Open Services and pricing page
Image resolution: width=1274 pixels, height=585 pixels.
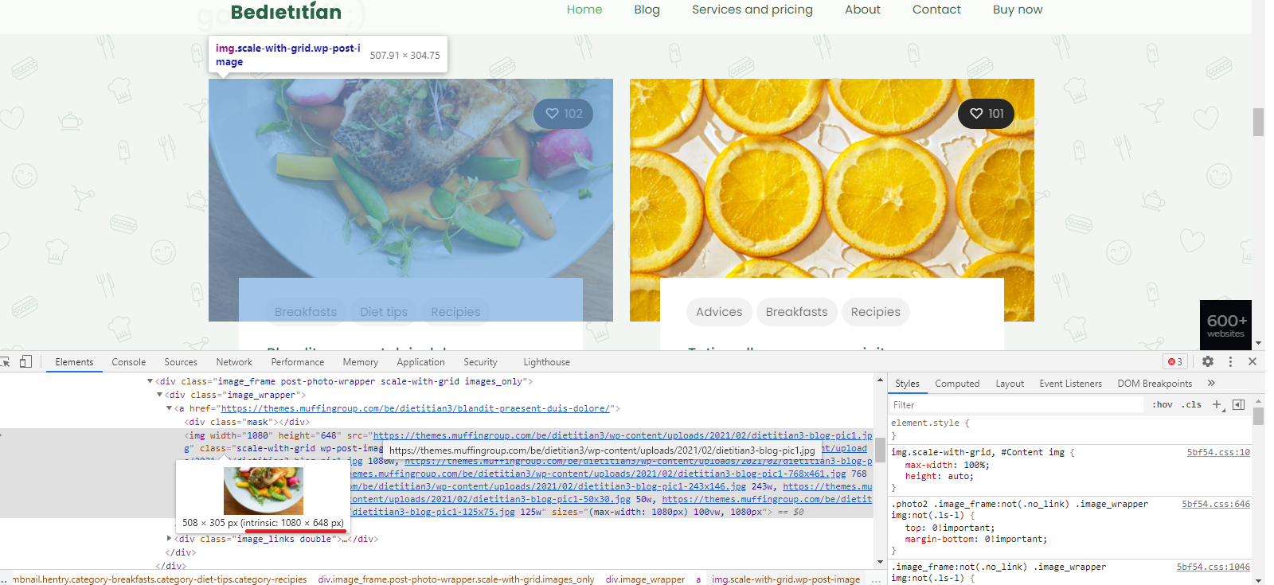[752, 10]
